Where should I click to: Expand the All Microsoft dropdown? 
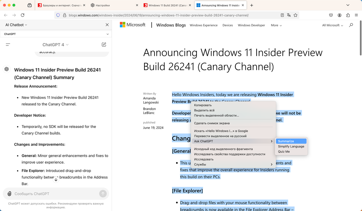[332, 25]
